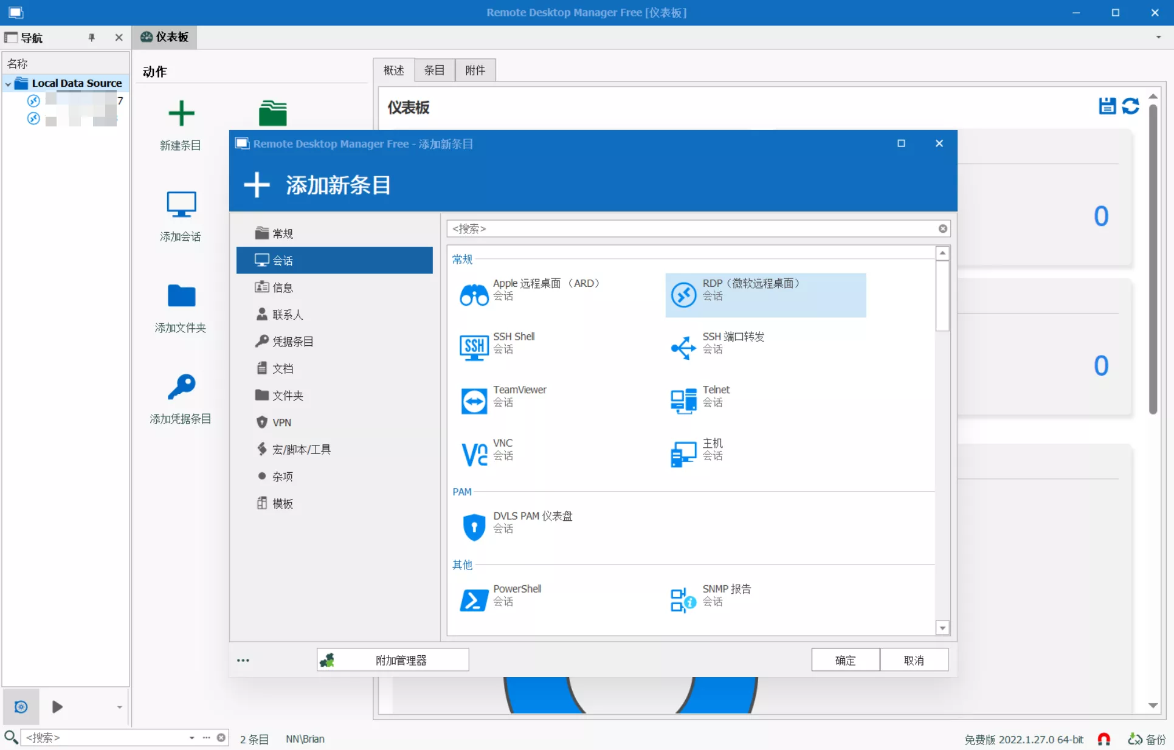Image resolution: width=1174 pixels, height=750 pixels.
Task: Select 联系人 category in the dialog
Action: [x=334, y=314]
